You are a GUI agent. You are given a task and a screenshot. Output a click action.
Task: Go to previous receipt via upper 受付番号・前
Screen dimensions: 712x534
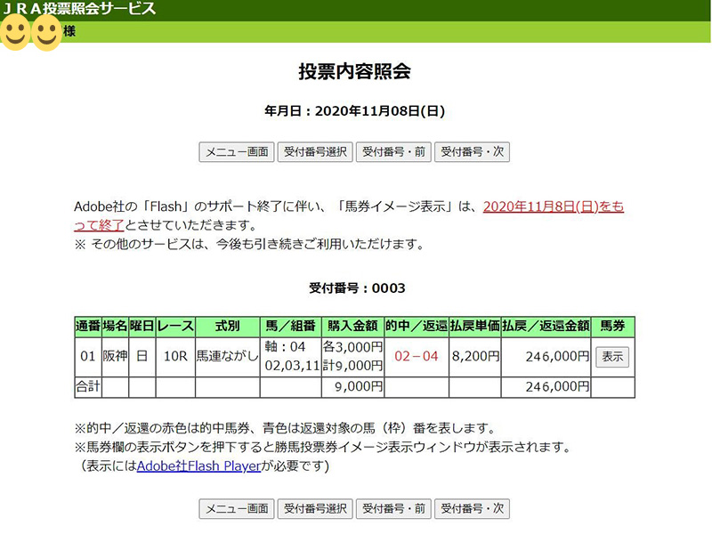pyautogui.click(x=393, y=152)
